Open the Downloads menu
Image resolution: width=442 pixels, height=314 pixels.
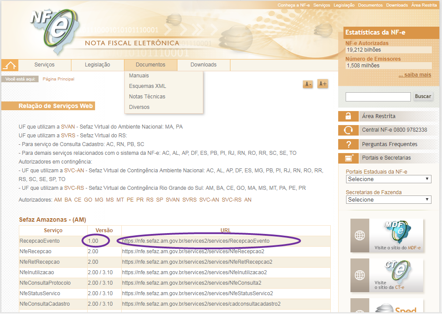click(204, 65)
